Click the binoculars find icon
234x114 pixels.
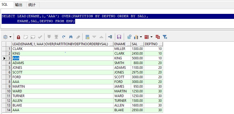(x=71, y=37)
